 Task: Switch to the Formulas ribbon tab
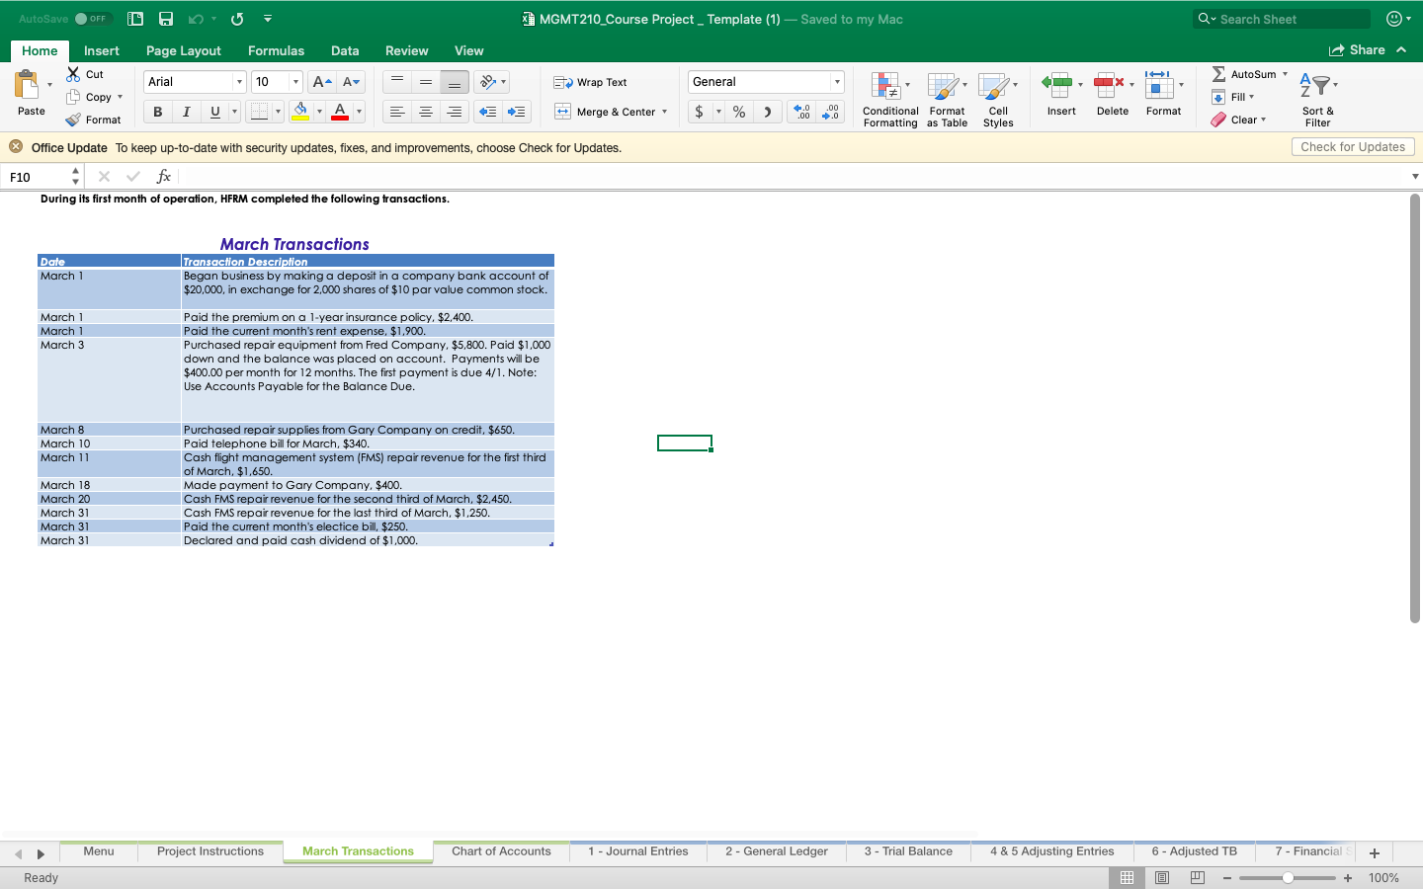click(x=276, y=50)
